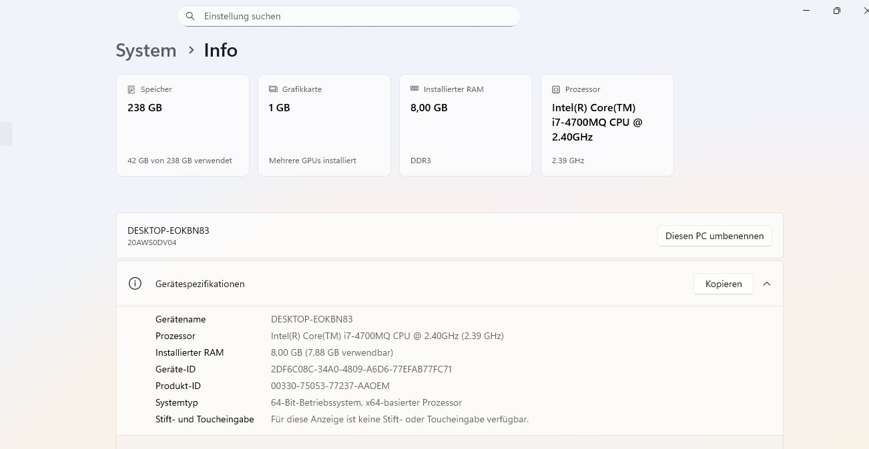Screen dimensions: 869x449
Task: Select the Prozessor value with 2.39 GHz
Action: coord(387,336)
